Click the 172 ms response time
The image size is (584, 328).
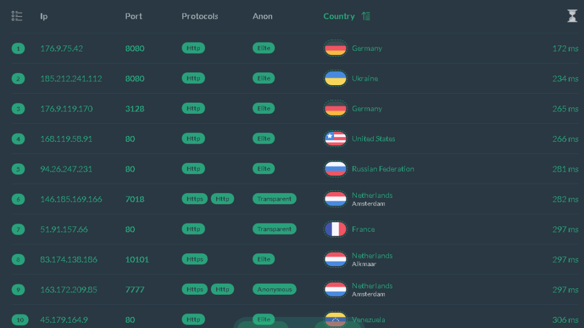click(x=565, y=48)
